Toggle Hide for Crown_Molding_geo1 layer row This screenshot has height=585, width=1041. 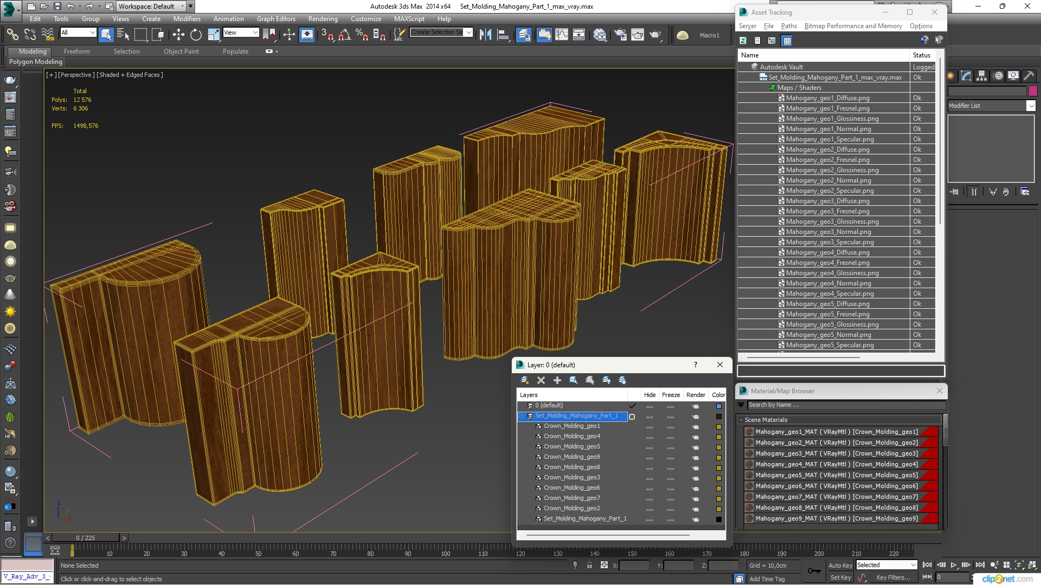point(649,427)
